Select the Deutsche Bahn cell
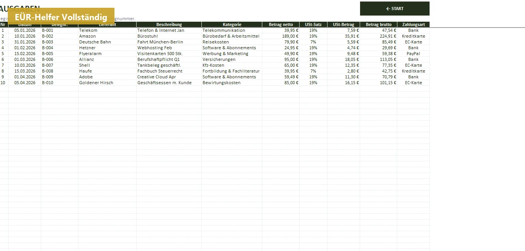This screenshot has height=251, width=525. pos(107,42)
